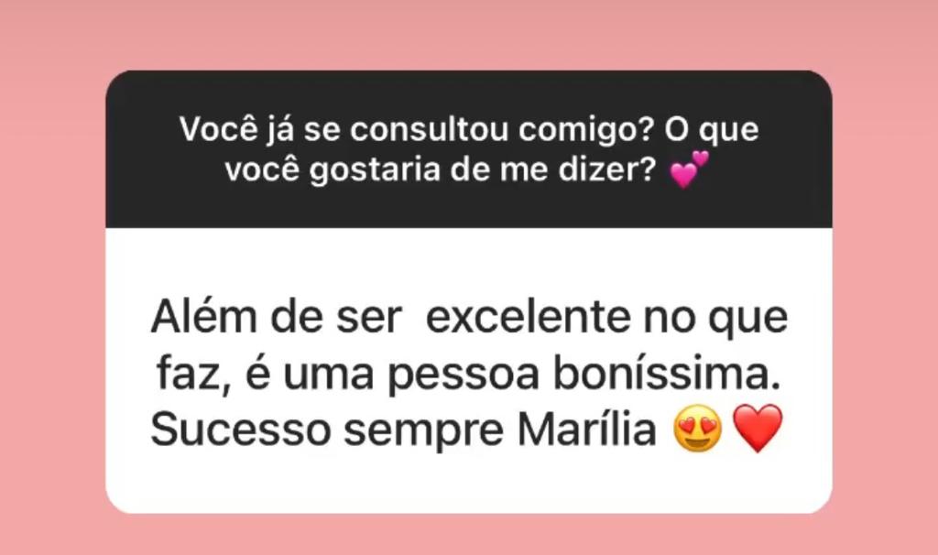The width and height of the screenshot is (938, 555).
Task: Click "O que" at end of first header line
Action: coord(711,130)
